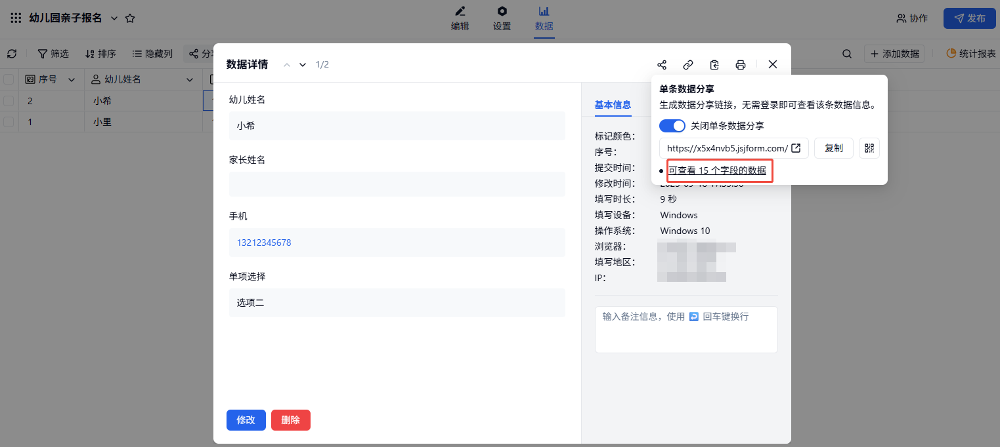Image resolution: width=1000 pixels, height=447 pixels.
Task: Click the clipboard copy icon in details header
Action: coord(714,64)
